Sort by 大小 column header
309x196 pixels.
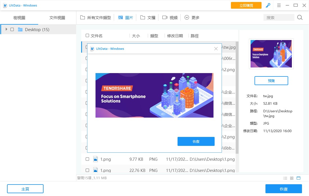136,36
